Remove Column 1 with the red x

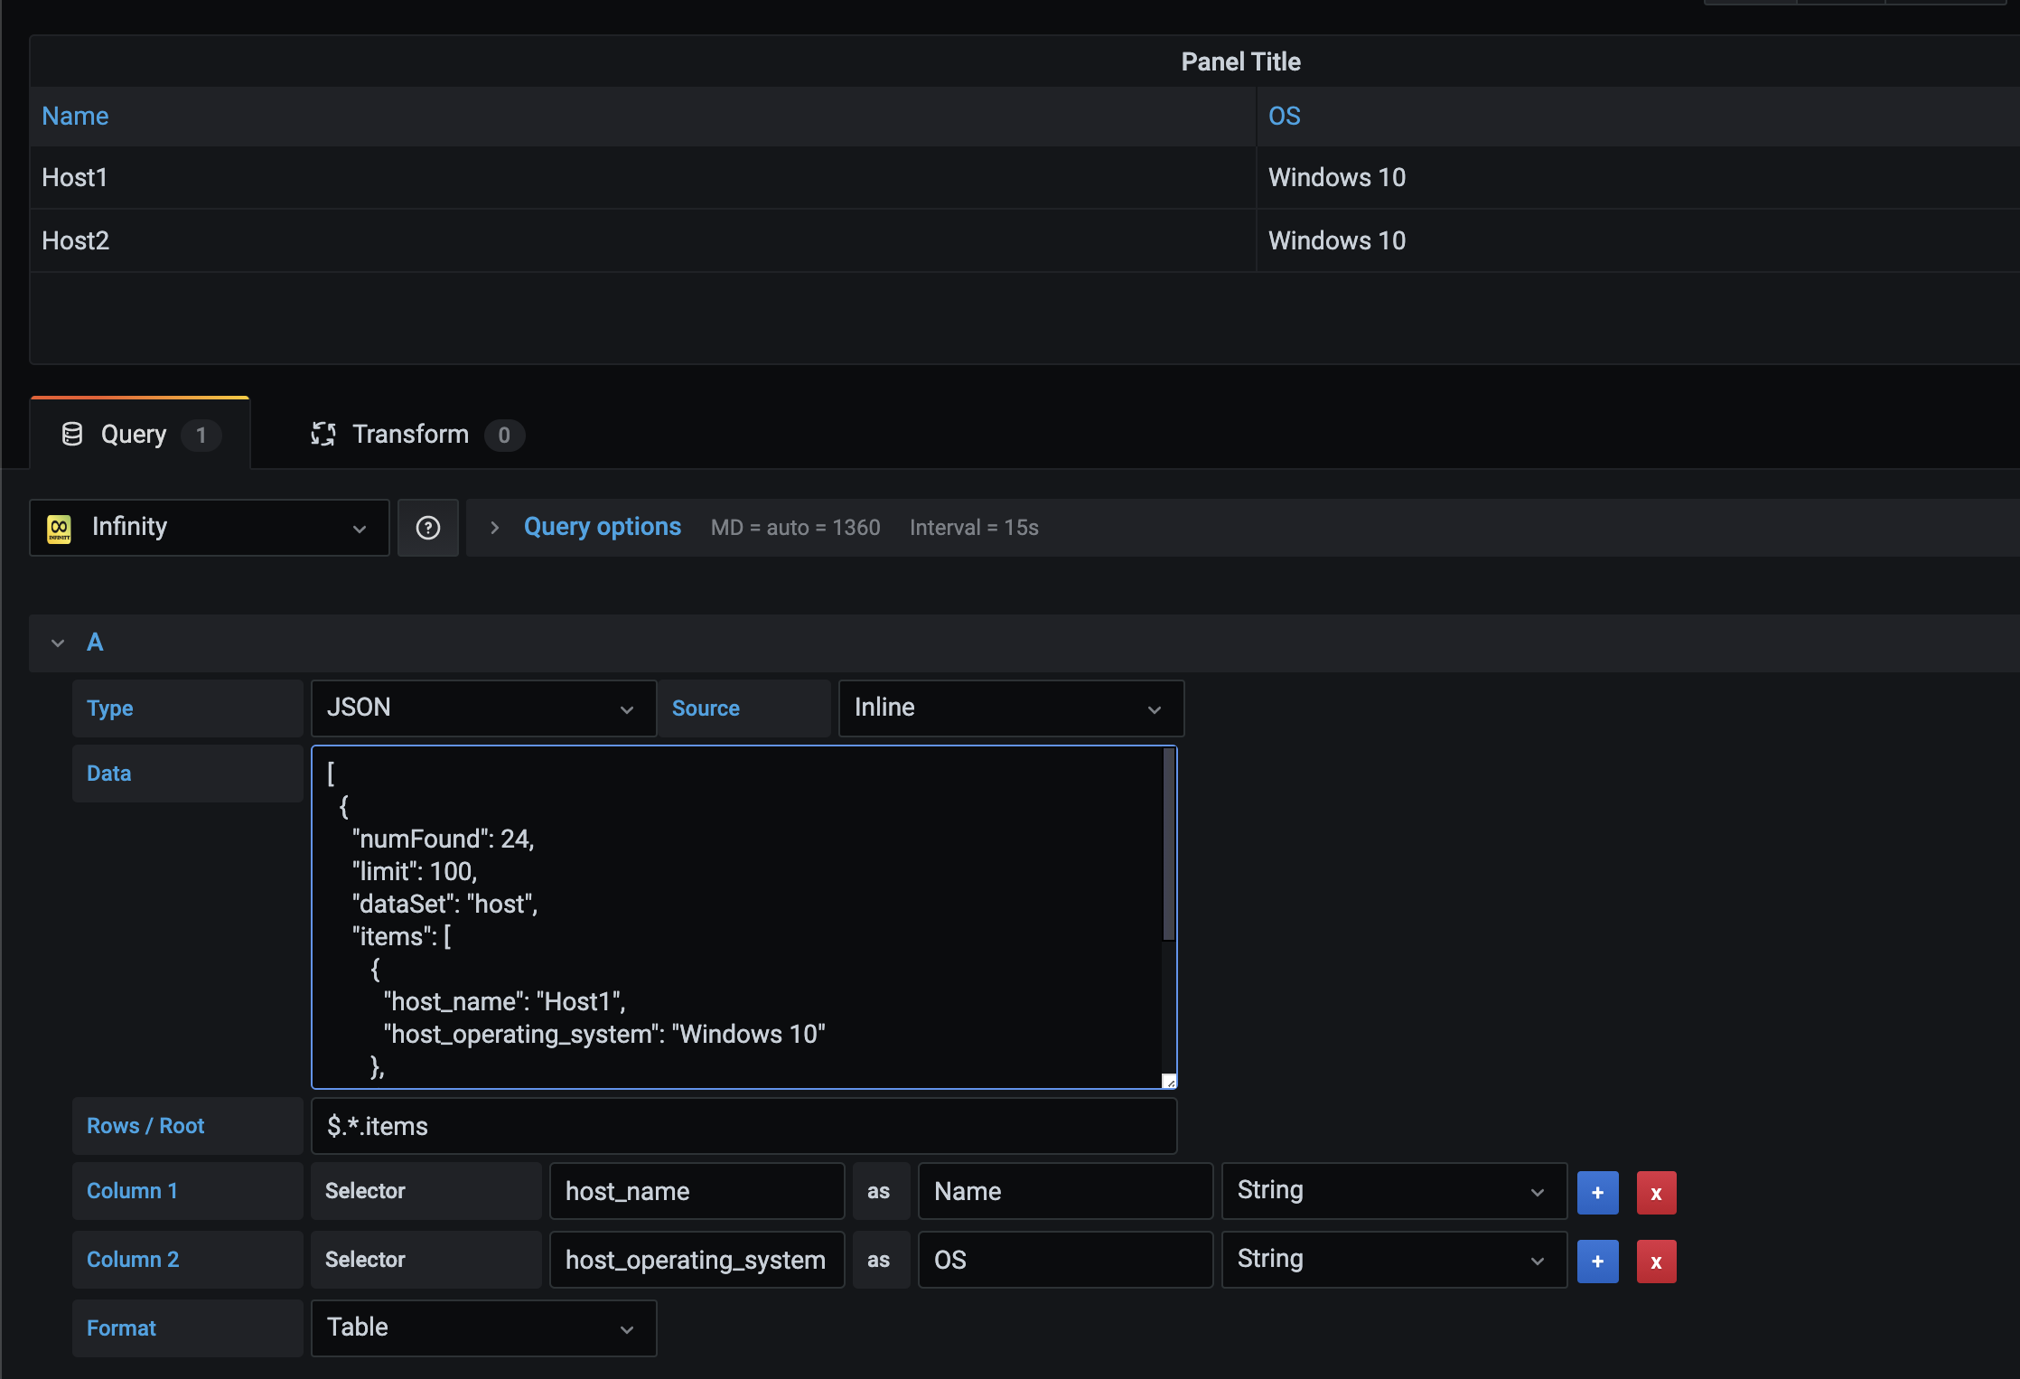1656,1192
